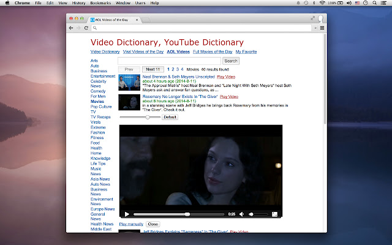Open the History menu in the menu bar
Screen dimensions: 392x245
click(x=78, y=3)
